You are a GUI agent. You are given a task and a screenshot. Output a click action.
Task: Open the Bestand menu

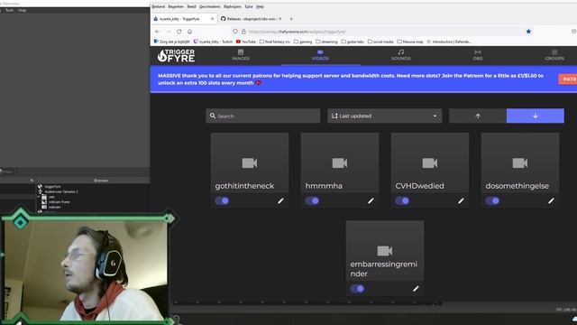[x=159, y=6]
